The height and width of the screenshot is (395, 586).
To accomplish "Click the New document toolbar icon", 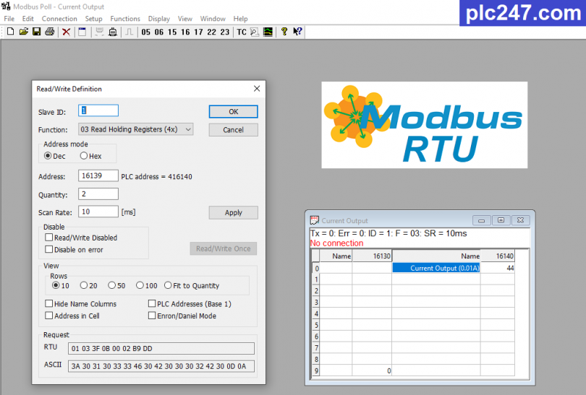I will [x=10, y=32].
